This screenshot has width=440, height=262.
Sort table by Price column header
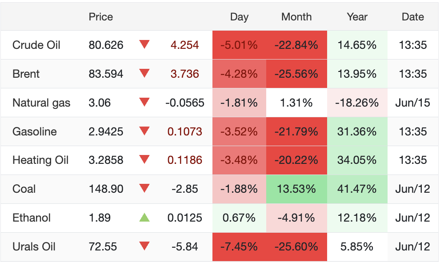point(101,17)
